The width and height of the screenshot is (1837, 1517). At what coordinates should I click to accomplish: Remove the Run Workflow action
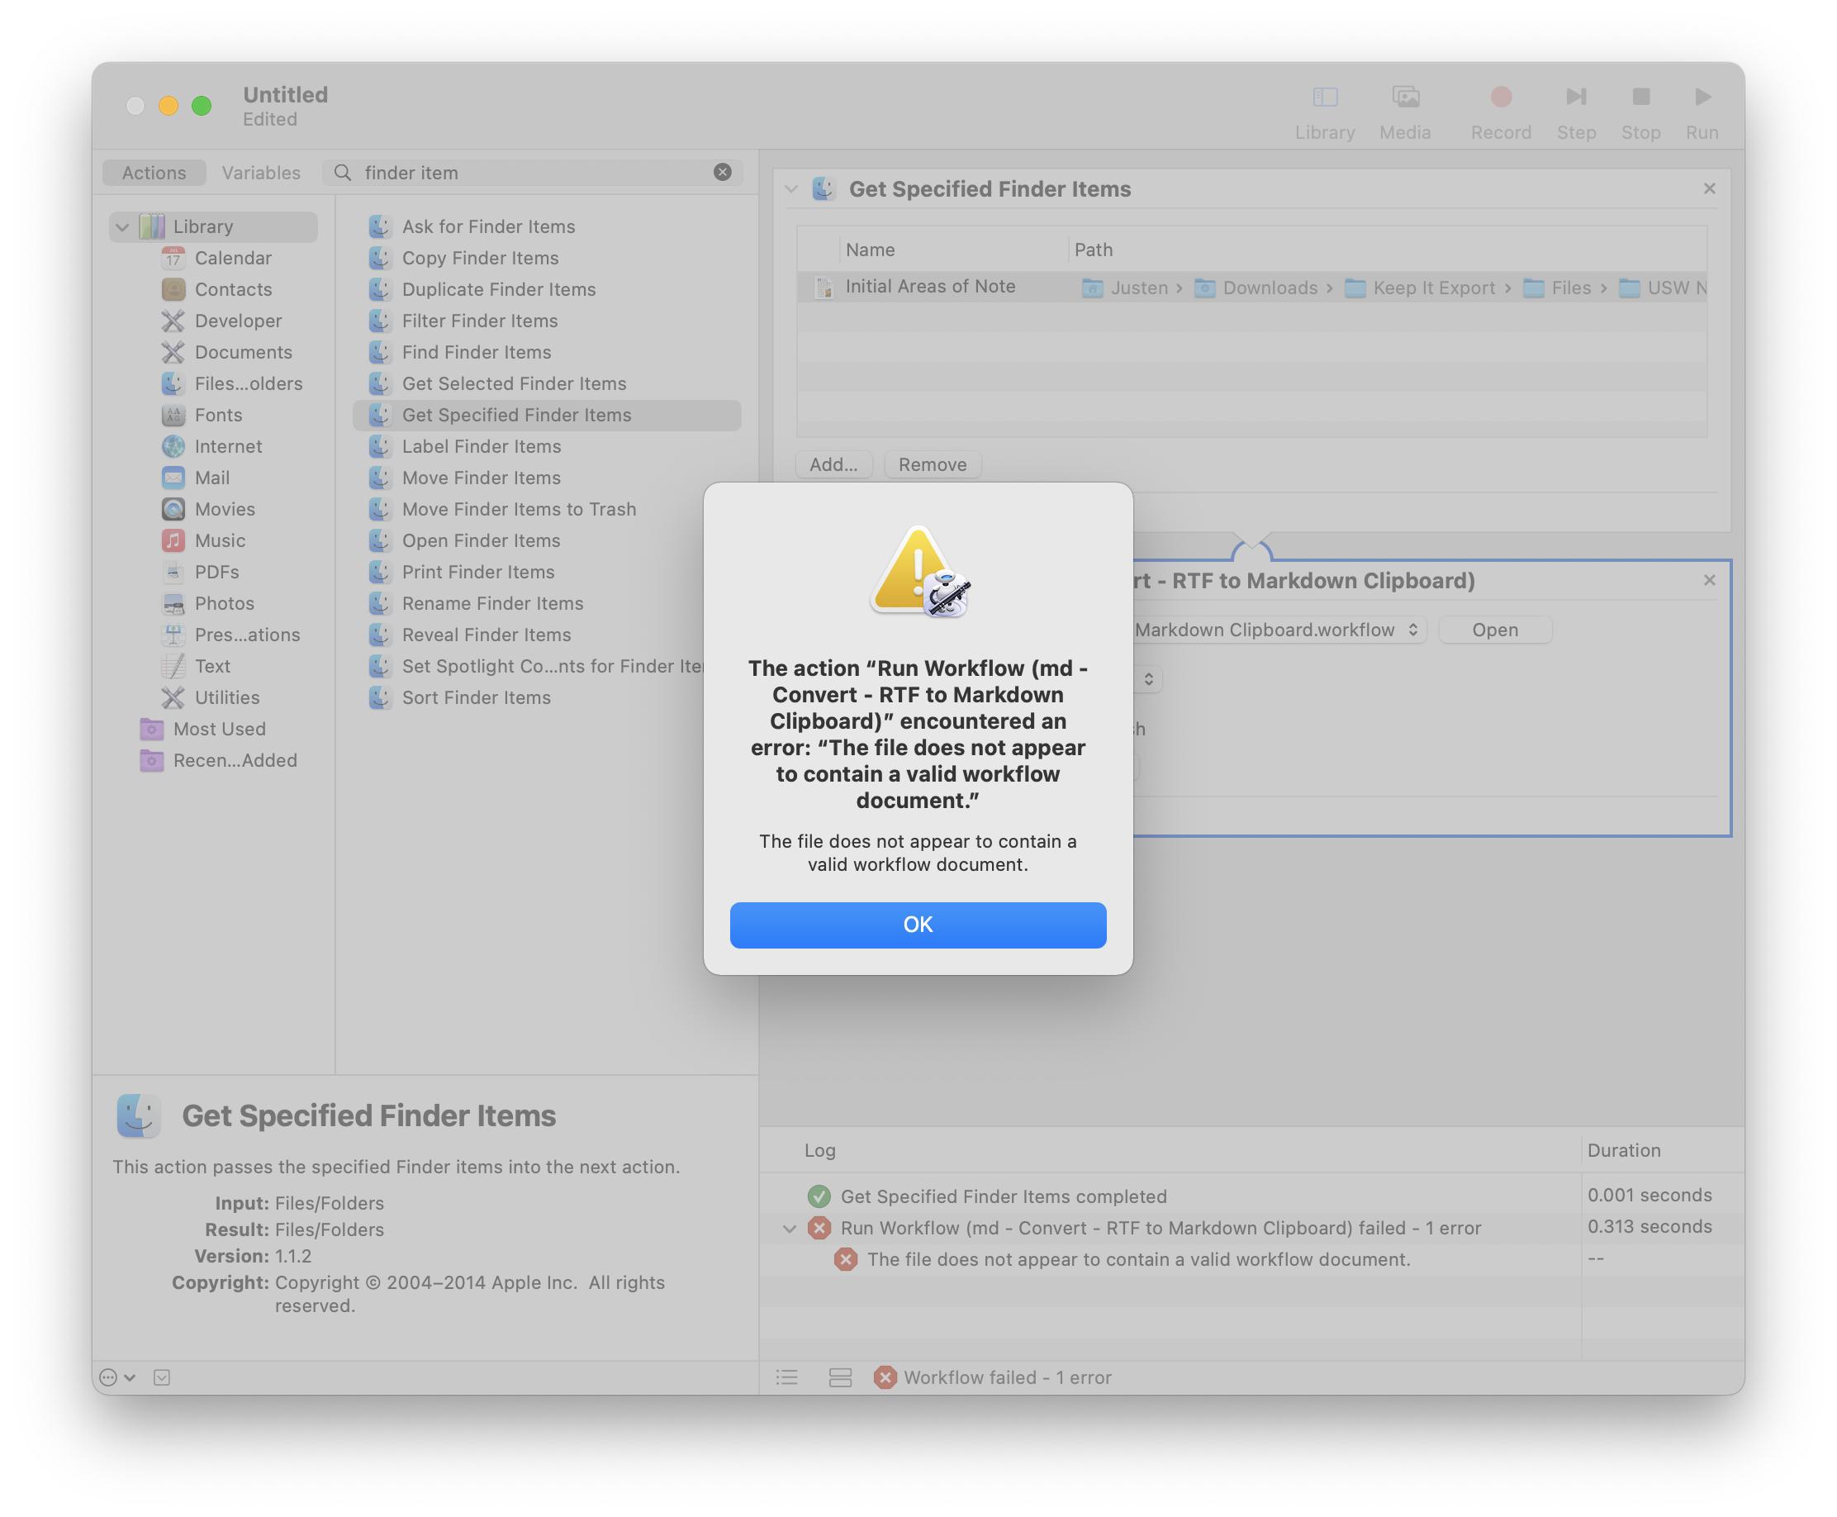pos(1710,580)
